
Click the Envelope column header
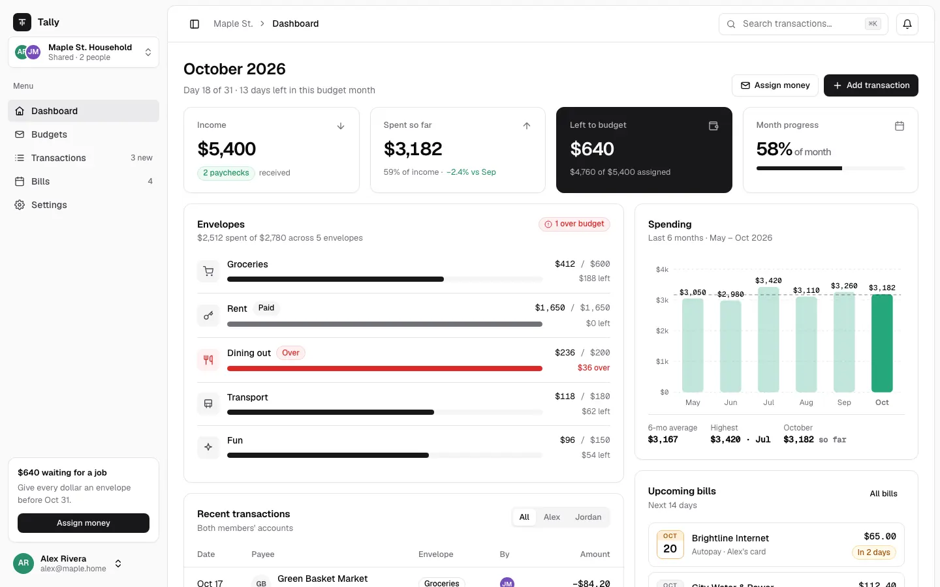click(x=435, y=554)
